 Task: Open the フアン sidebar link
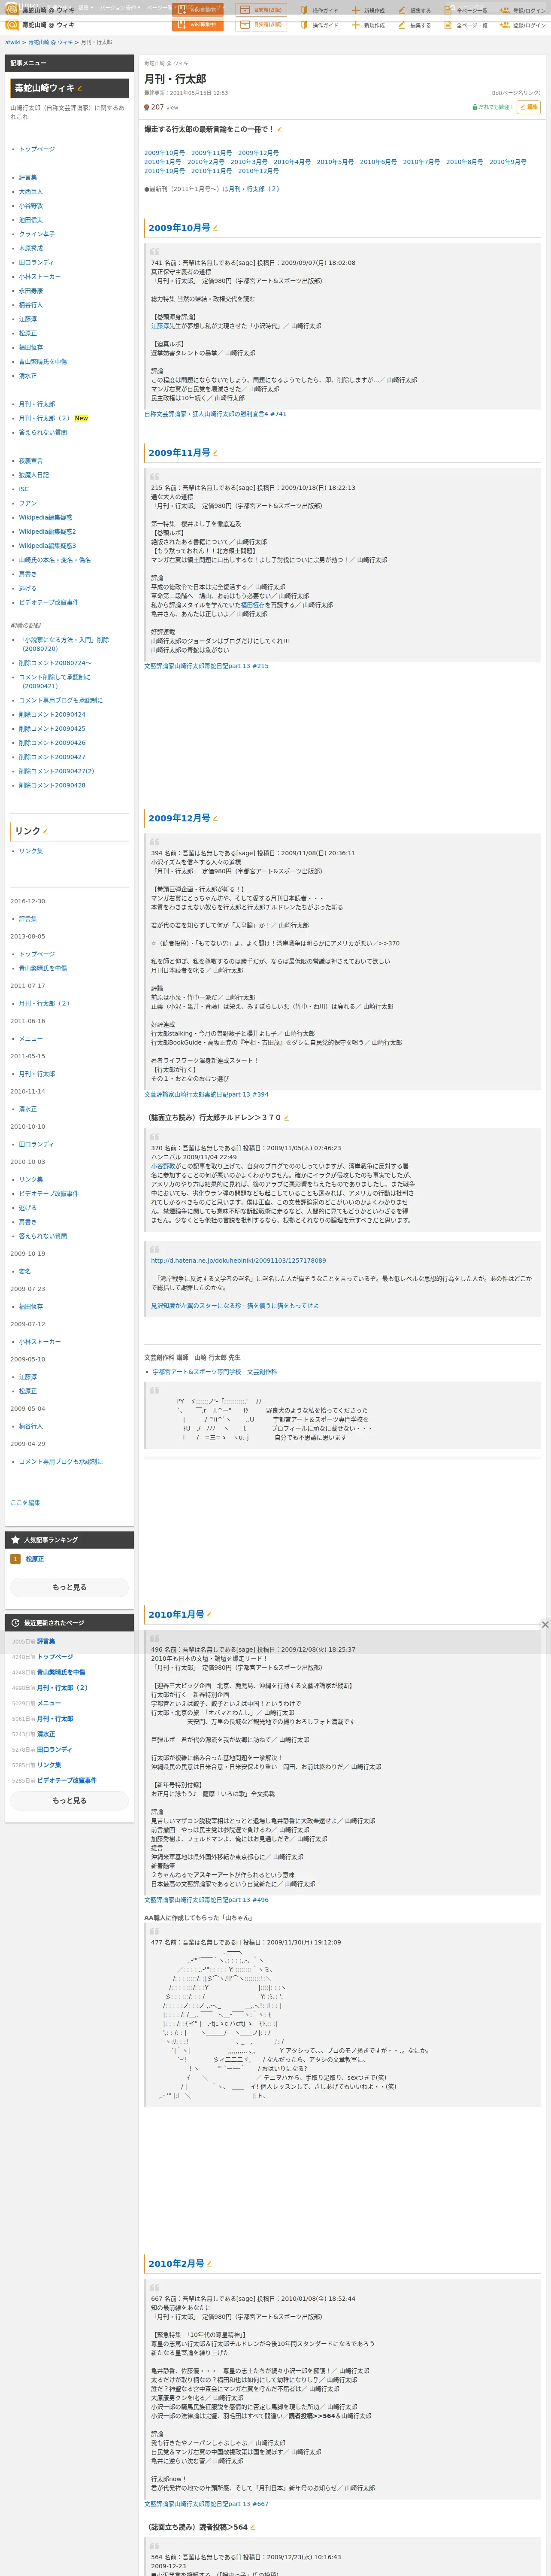tap(28, 503)
